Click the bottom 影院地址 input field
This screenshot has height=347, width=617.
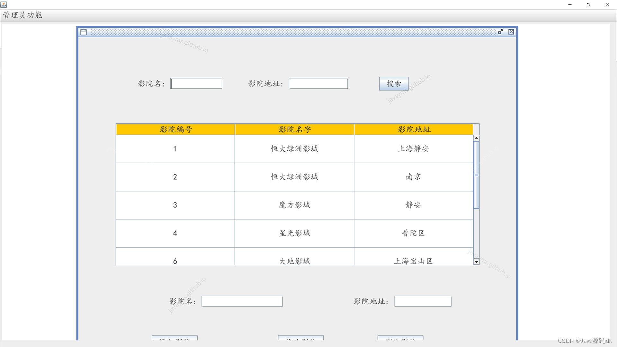[422, 301]
